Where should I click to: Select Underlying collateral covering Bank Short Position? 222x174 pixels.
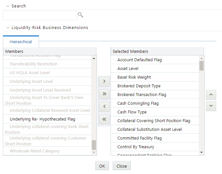47,129
